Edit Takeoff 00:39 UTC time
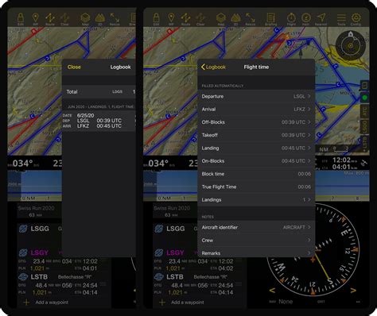377x316 pixels. 256,135
